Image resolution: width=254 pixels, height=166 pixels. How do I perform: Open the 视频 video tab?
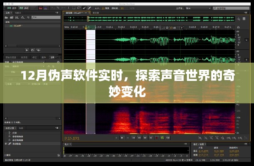pyautogui.click(x=21, y=128)
